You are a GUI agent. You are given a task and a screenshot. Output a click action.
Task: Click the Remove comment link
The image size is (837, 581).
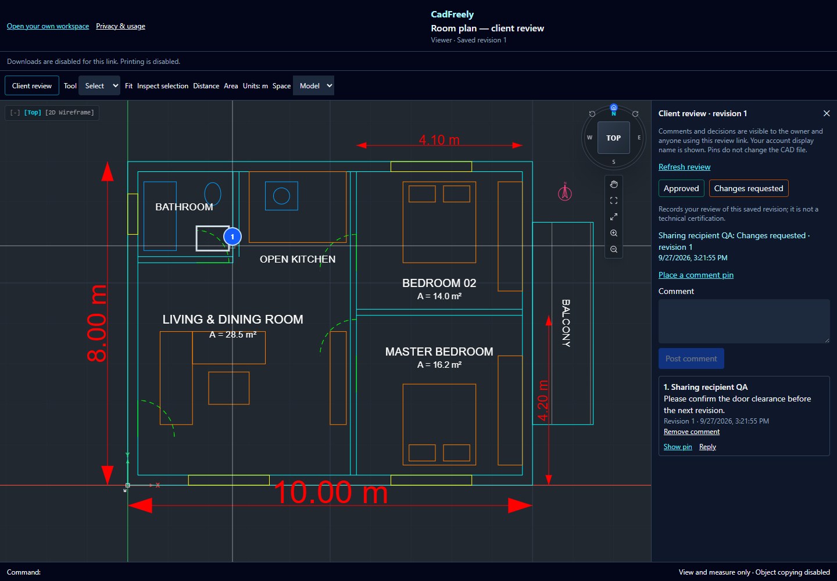point(692,432)
